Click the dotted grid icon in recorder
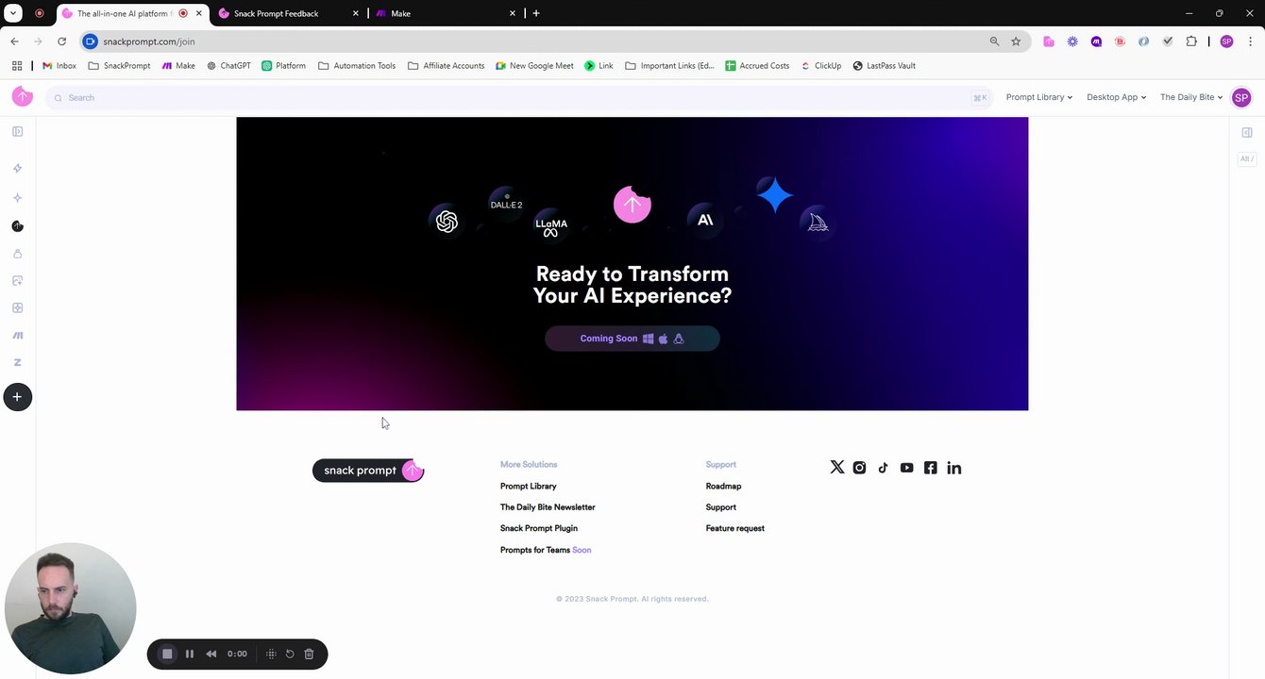The height and width of the screenshot is (679, 1265). [x=271, y=654]
